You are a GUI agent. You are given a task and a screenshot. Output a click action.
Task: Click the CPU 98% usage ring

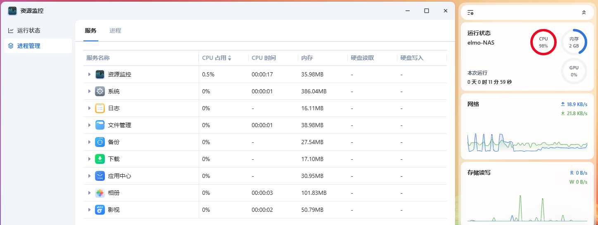tap(543, 42)
